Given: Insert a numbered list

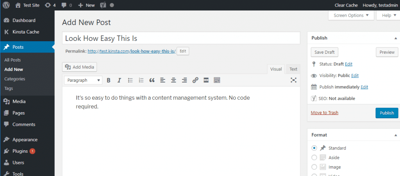Looking at the screenshot, I should pos(141,80).
